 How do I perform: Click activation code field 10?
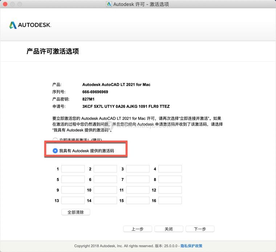point(105,190)
